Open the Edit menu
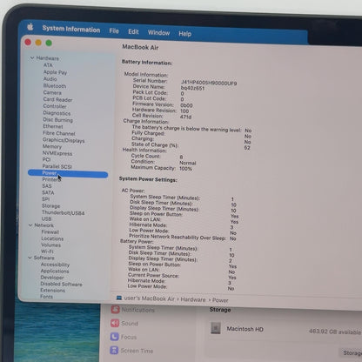362x362 pixels. [133, 31]
